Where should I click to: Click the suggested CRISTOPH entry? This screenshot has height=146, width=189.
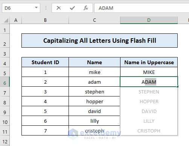point(149,131)
